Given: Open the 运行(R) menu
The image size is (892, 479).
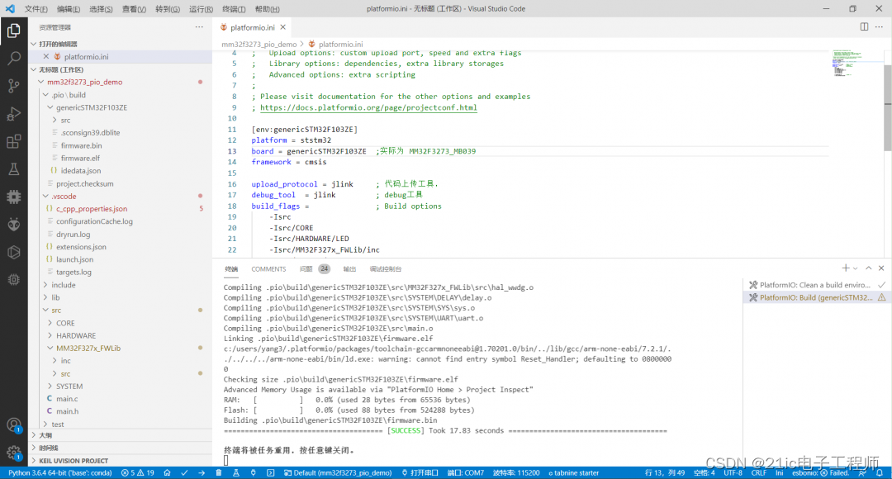Looking at the screenshot, I should (201, 9).
